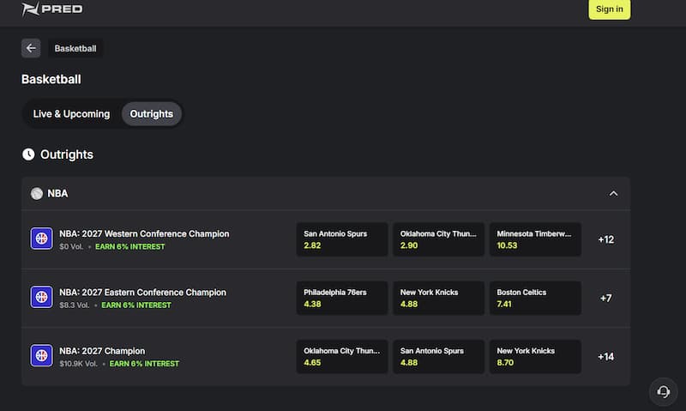Click the clock icon beside Outrights heading
Viewport: 686px width, 411px height.
28,154
